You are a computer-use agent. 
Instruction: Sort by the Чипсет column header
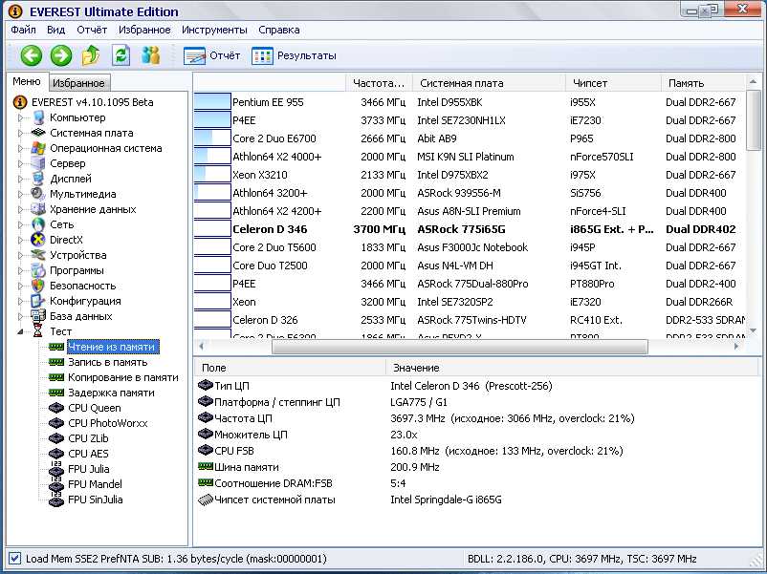click(x=613, y=83)
